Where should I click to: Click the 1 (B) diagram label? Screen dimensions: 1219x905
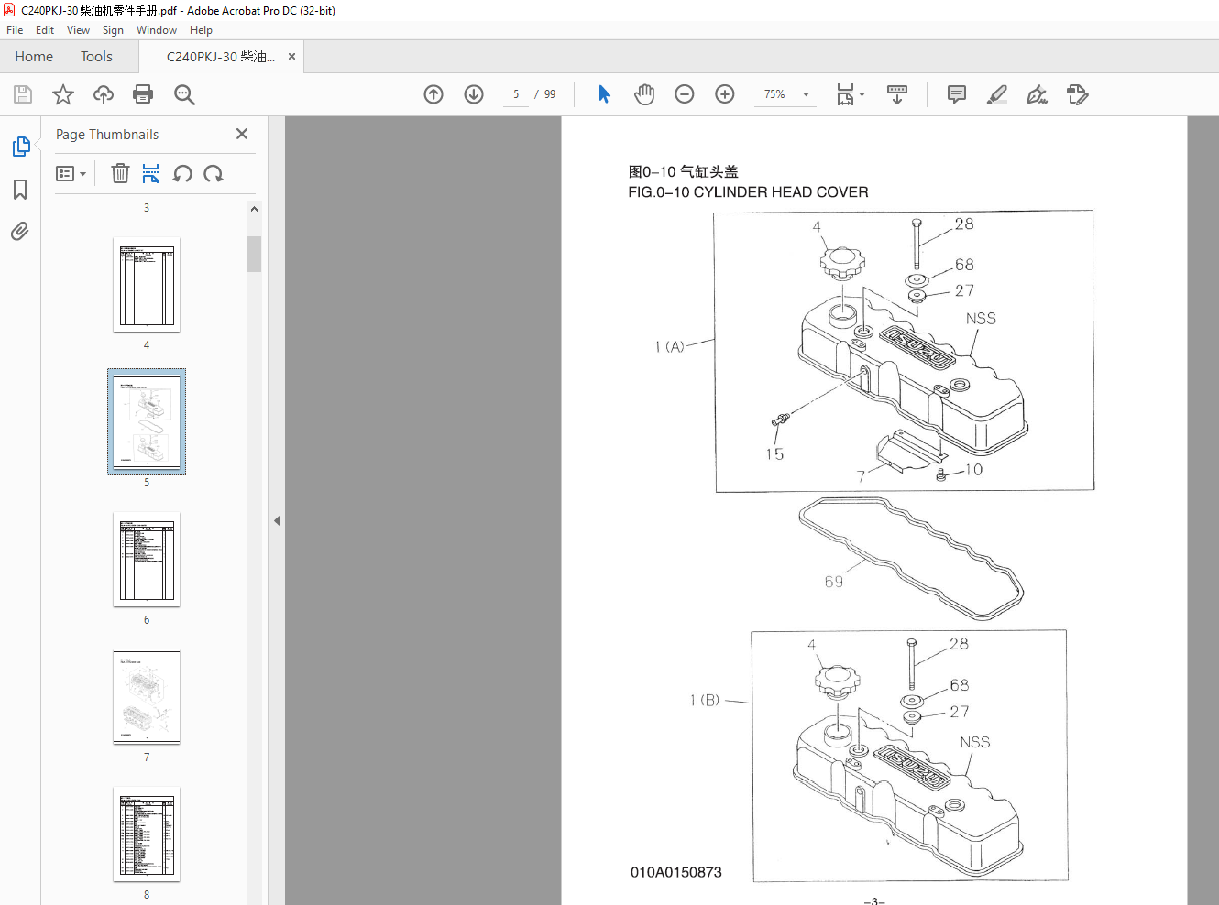click(x=704, y=700)
